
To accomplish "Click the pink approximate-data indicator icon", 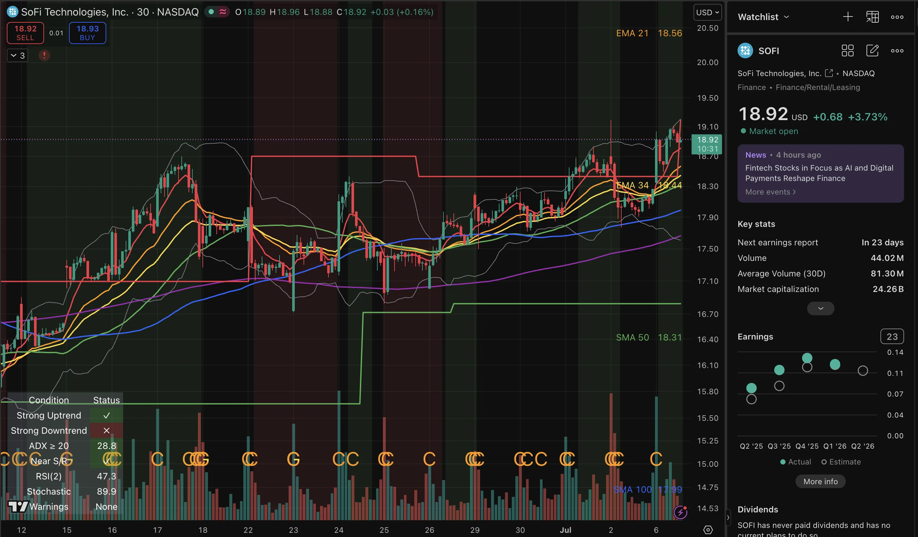I will pyautogui.click(x=223, y=12).
